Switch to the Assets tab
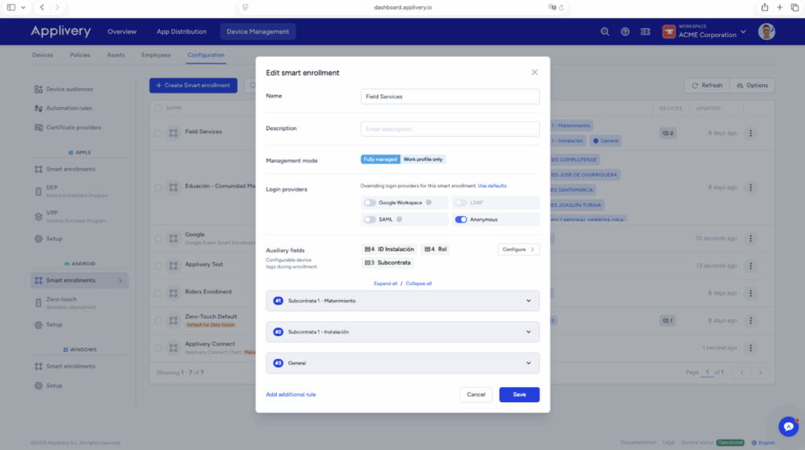The width and height of the screenshot is (805, 450). (x=116, y=55)
